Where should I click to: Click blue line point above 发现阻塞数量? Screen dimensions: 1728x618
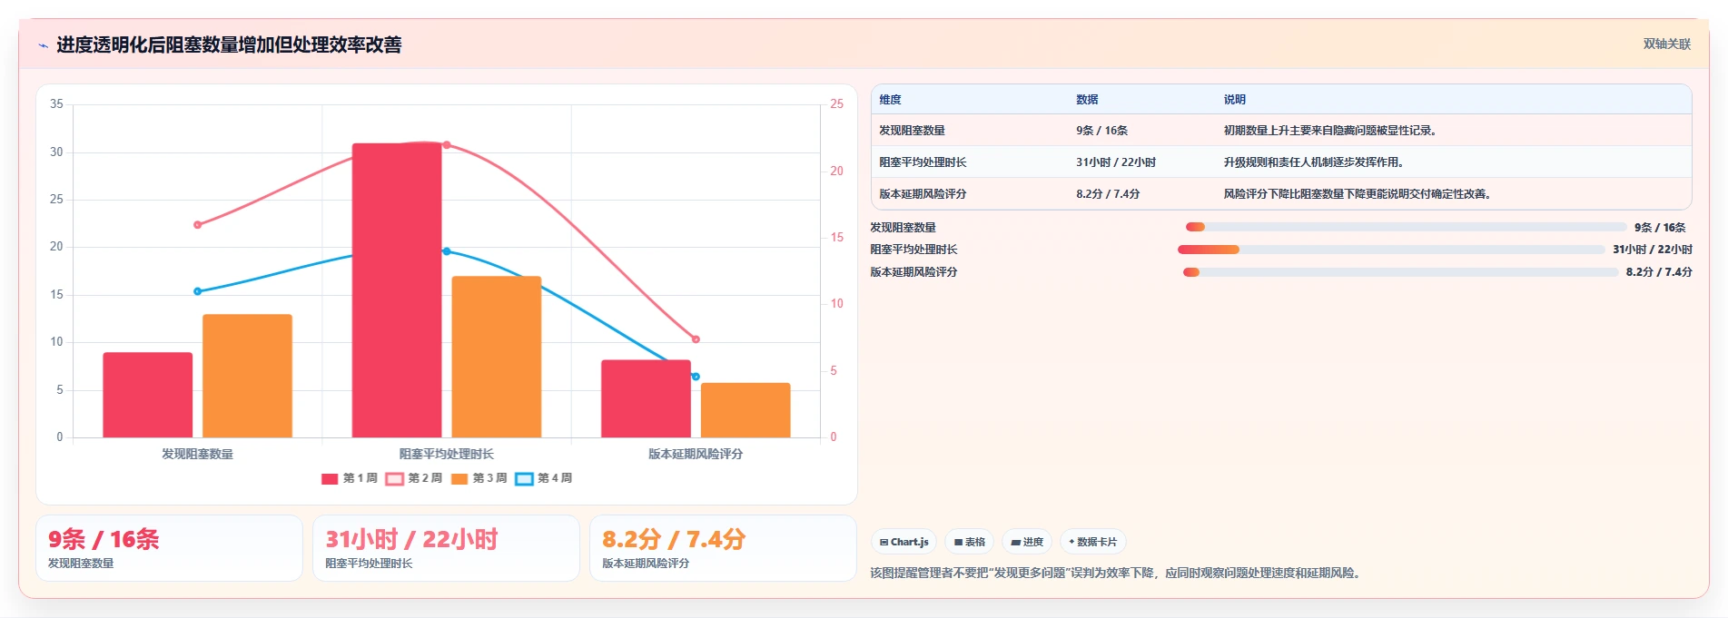[198, 291]
